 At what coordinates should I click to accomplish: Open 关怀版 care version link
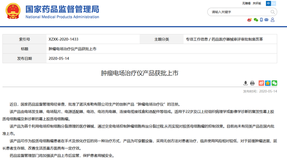pos(257,3)
